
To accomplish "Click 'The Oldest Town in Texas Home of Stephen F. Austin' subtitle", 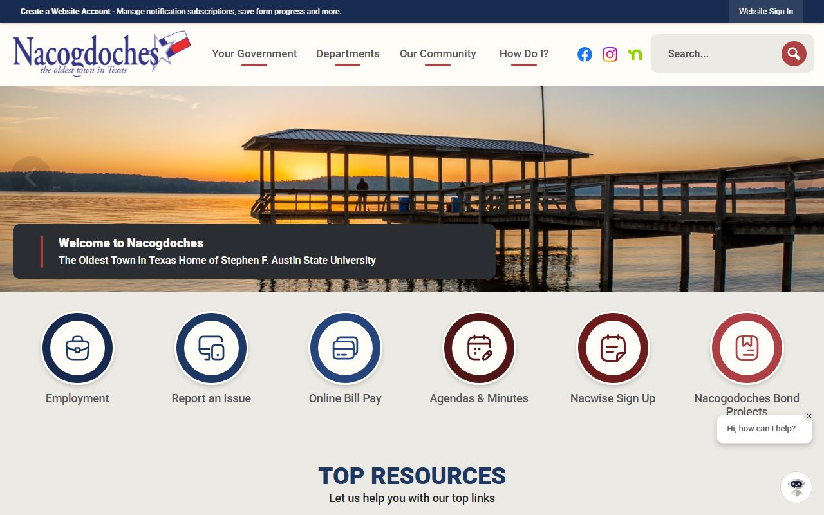I will (x=217, y=261).
